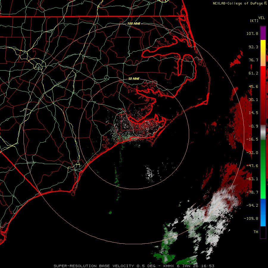Image resolution: width=268 pixels, height=268 pixels.
Task: Click the -94.2 legend value
Action: [252, 205]
